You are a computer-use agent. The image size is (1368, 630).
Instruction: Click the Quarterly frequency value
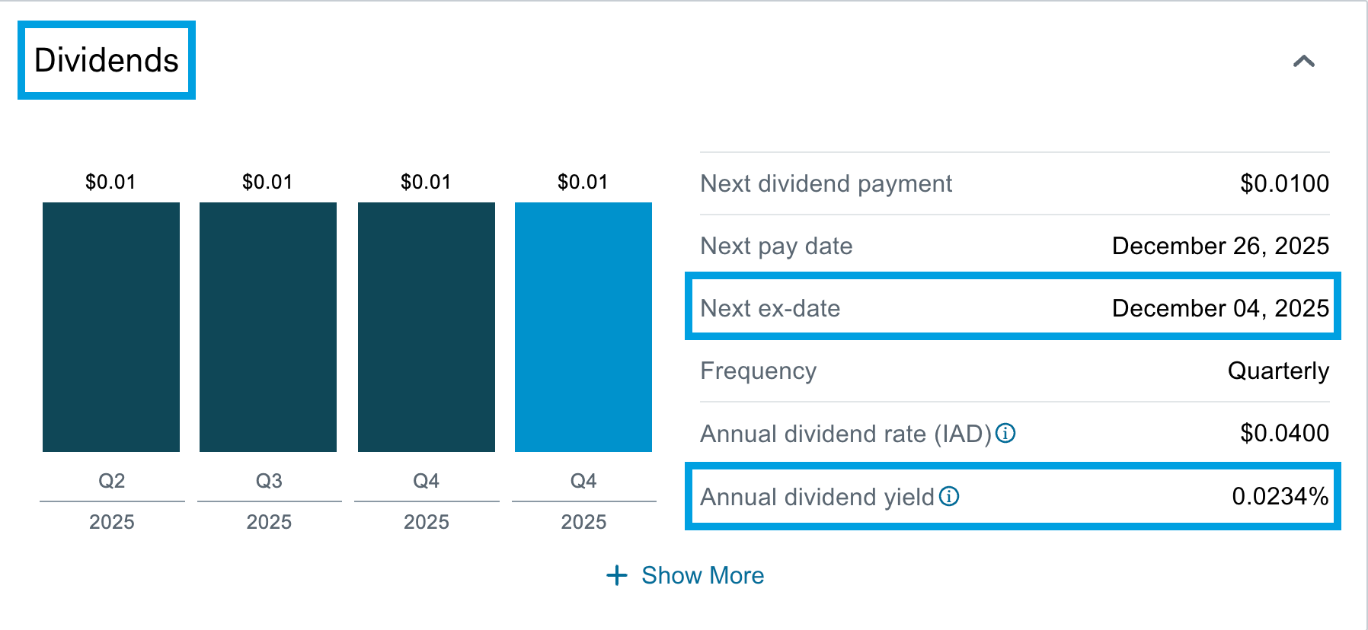point(1278,371)
